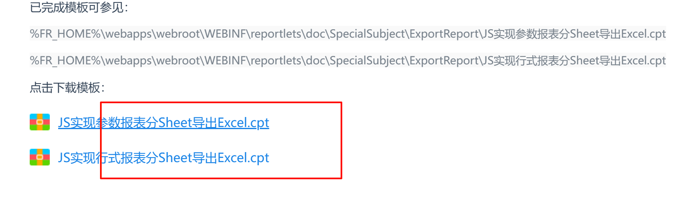
Task: Click Excel.cpt at the end of the 行式报表 link
Action: point(243,158)
